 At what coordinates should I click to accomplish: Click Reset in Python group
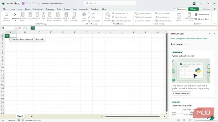coord(91,13)
